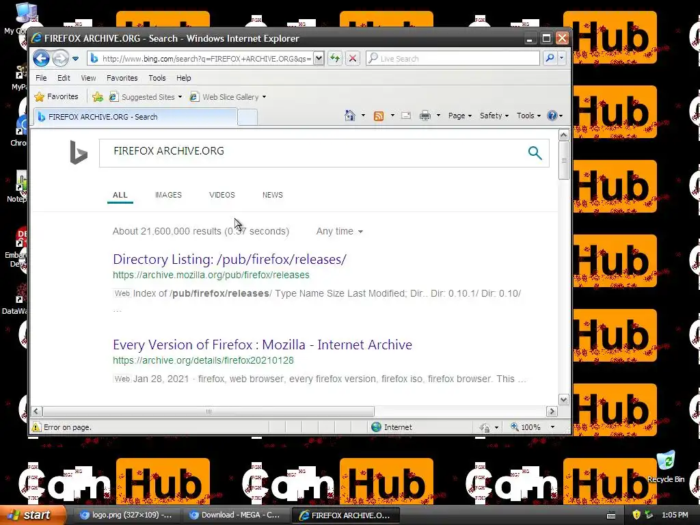This screenshot has height=525, width=700.
Task: Click the Home page icon
Action: (350, 116)
